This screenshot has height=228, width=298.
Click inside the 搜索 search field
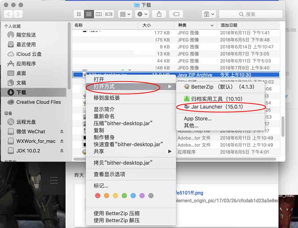pyautogui.click(x=260, y=14)
